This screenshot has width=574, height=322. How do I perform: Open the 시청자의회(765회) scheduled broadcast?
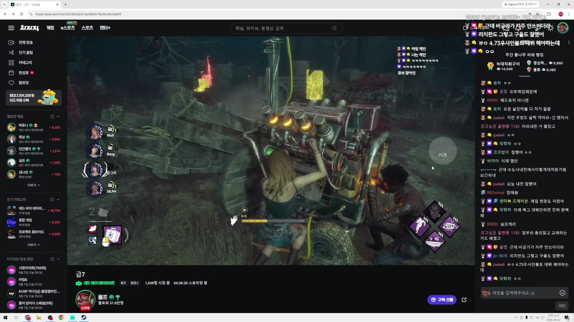point(34,270)
